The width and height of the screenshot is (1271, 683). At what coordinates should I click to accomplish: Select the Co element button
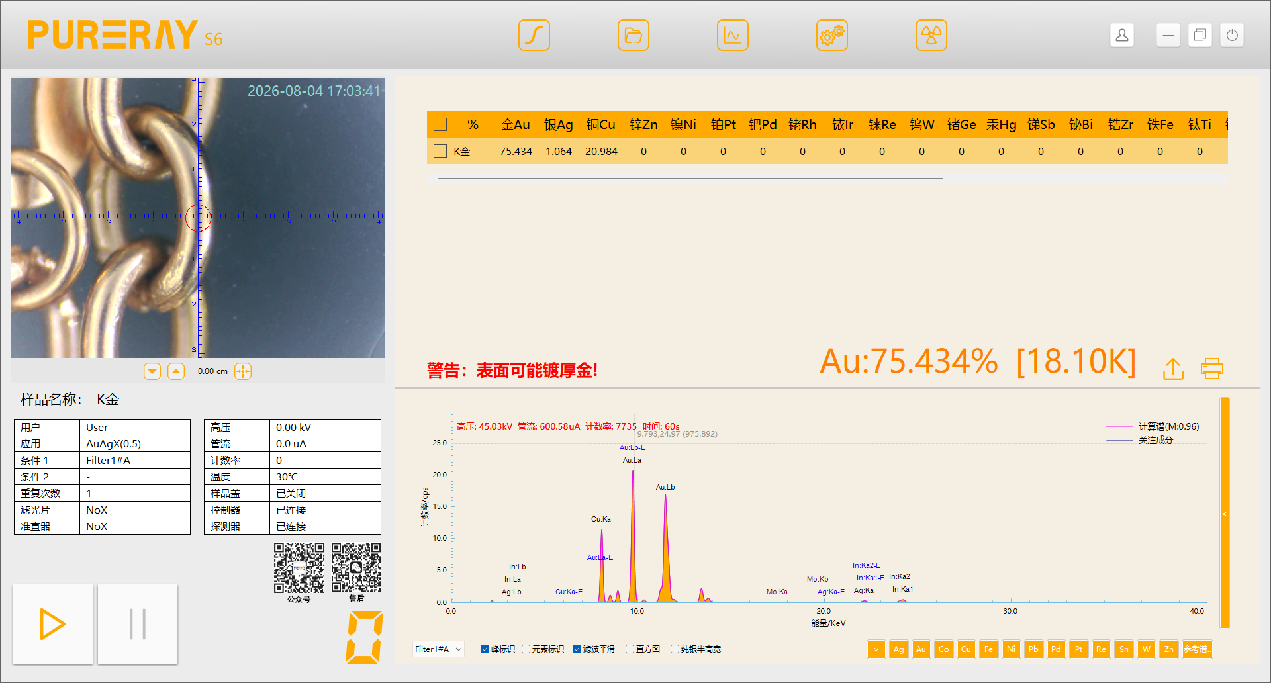943,649
